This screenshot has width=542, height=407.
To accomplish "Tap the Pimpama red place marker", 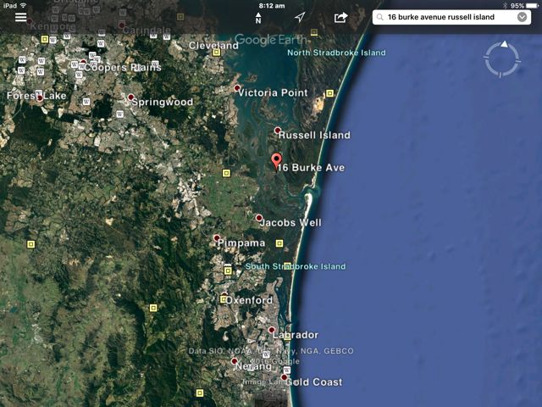I will pos(217,238).
